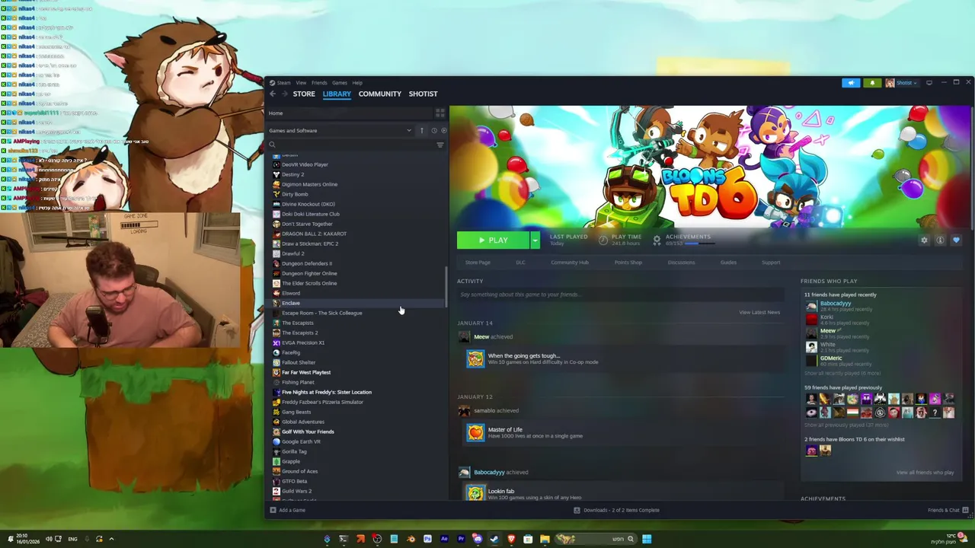
Task: Click View all friends who play
Action: 925,473
